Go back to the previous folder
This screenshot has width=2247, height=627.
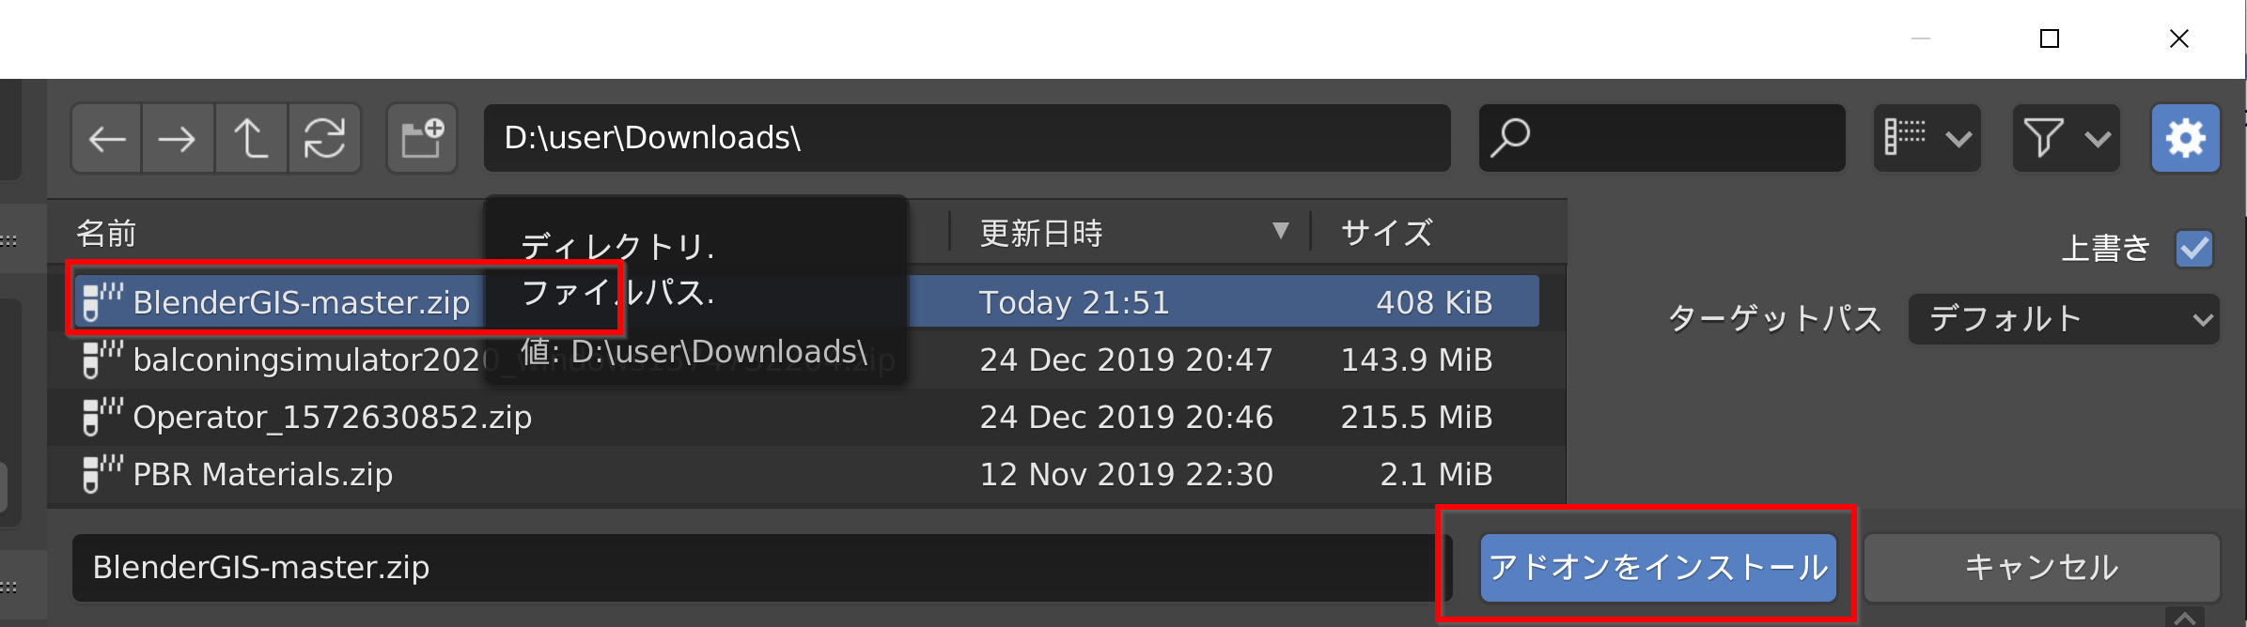point(107,139)
